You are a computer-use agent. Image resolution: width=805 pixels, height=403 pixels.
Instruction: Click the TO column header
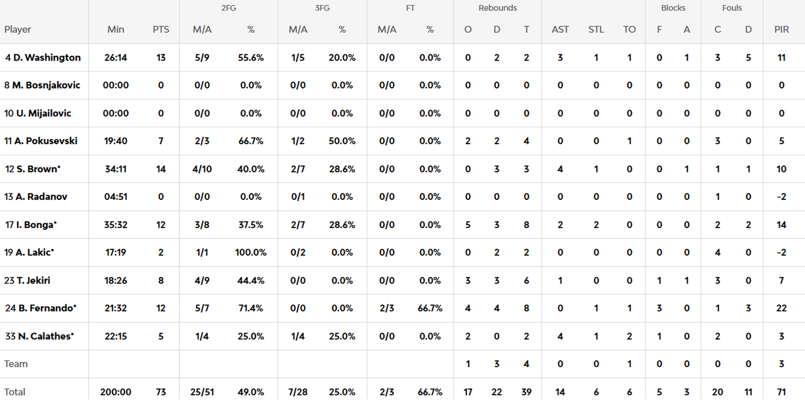[x=629, y=30]
